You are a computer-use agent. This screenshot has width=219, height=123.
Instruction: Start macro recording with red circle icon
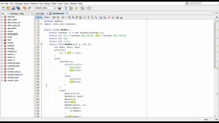point(109,17)
